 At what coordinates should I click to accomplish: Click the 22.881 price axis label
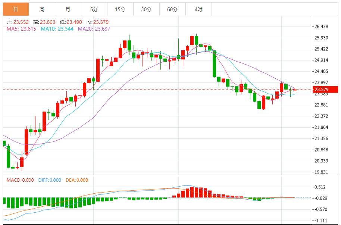[322, 105]
